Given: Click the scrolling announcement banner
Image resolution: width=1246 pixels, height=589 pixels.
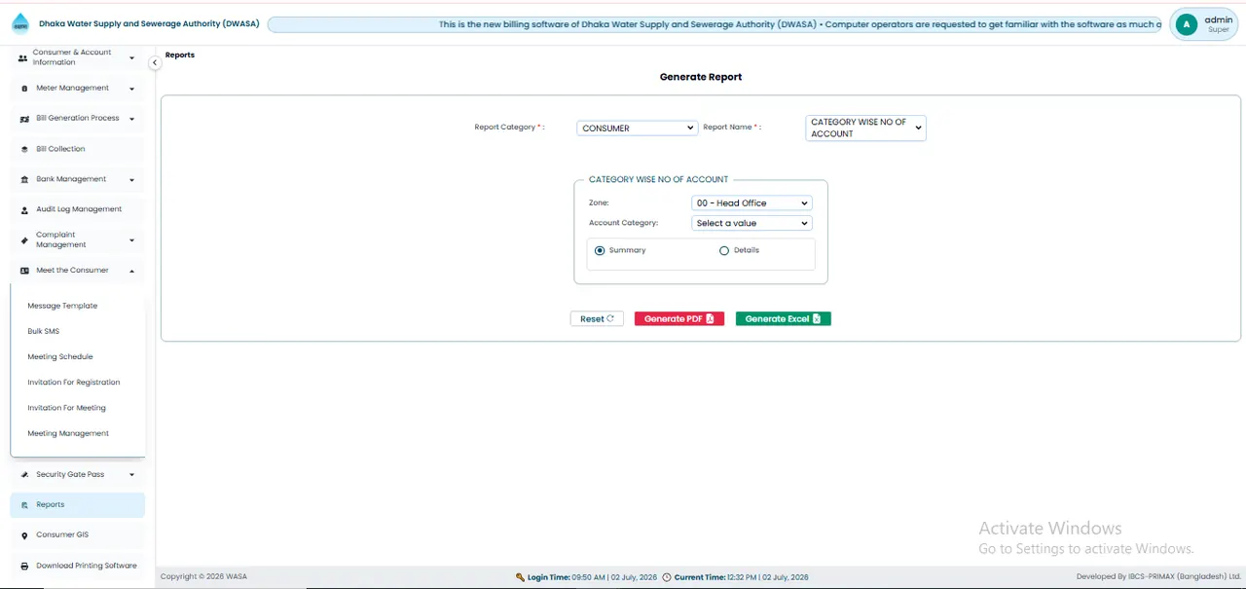Looking at the screenshot, I should pyautogui.click(x=715, y=24).
